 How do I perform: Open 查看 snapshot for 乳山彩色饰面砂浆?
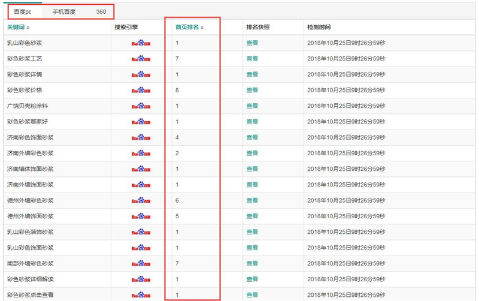point(252,248)
